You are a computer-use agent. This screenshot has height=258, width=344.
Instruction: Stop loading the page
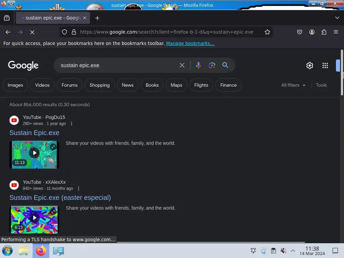coord(32,32)
